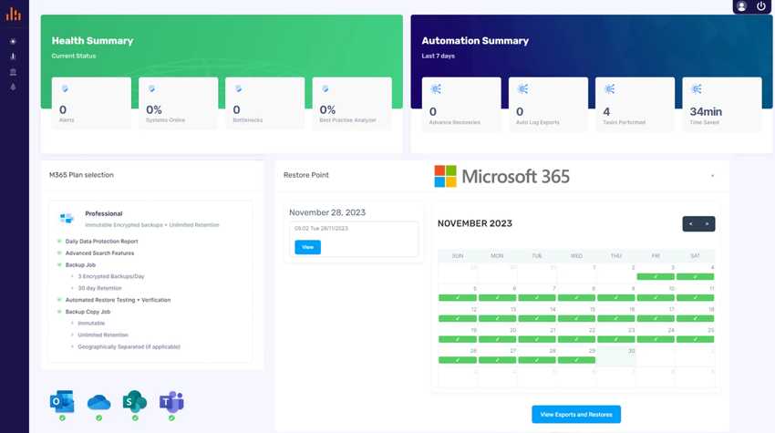Click View Exports and Restores button
This screenshot has width=775, height=433.
576,415
